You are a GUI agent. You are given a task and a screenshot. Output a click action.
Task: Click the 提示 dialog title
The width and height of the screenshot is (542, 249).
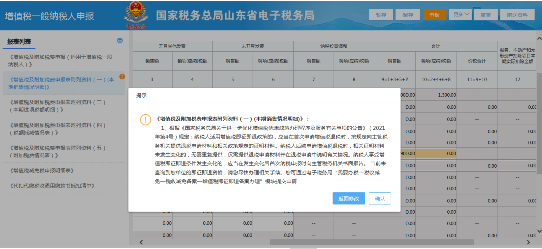click(x=141, y=96)
